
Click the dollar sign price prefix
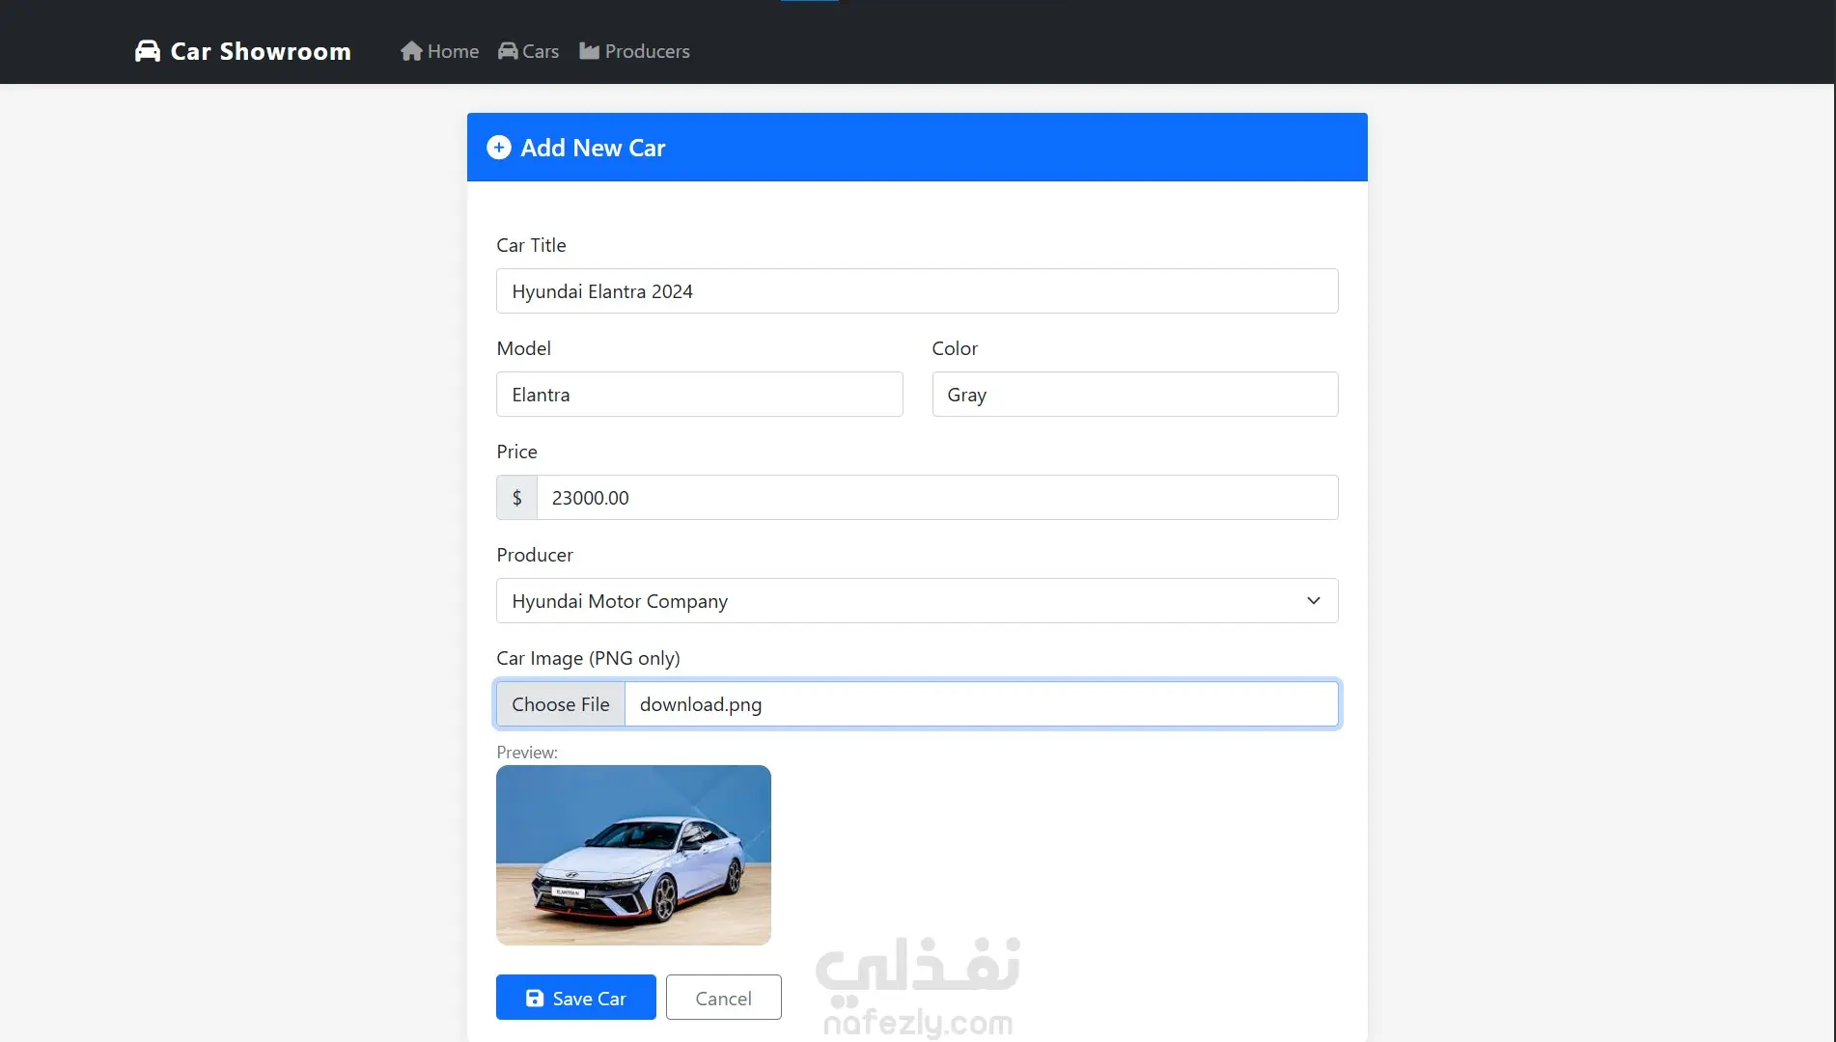tap(516, 498)
